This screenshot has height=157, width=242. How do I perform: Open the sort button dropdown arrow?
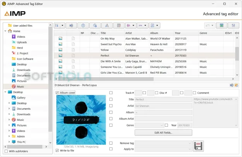point(63,26)
